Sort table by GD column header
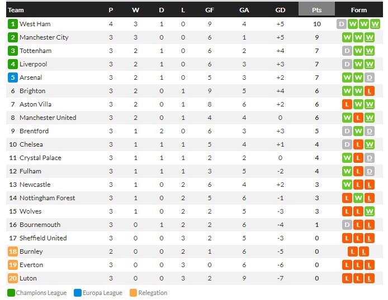The height and width of the screenshot is (300, 388). tap(280, 10)
